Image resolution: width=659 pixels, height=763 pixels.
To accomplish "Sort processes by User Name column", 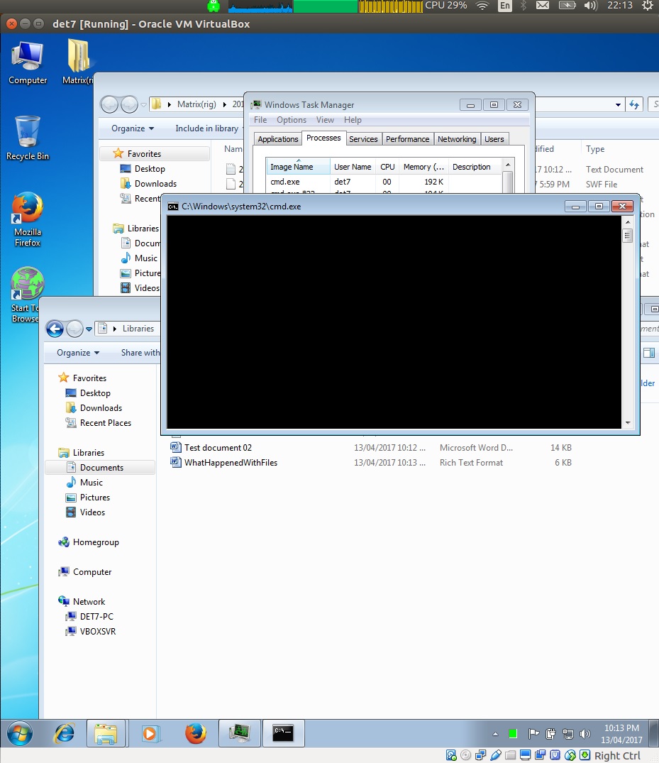I will point(353,166).
